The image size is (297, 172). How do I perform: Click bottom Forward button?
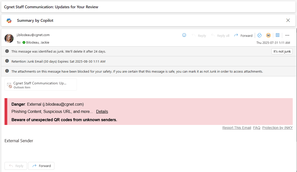(x=41, y=166)
